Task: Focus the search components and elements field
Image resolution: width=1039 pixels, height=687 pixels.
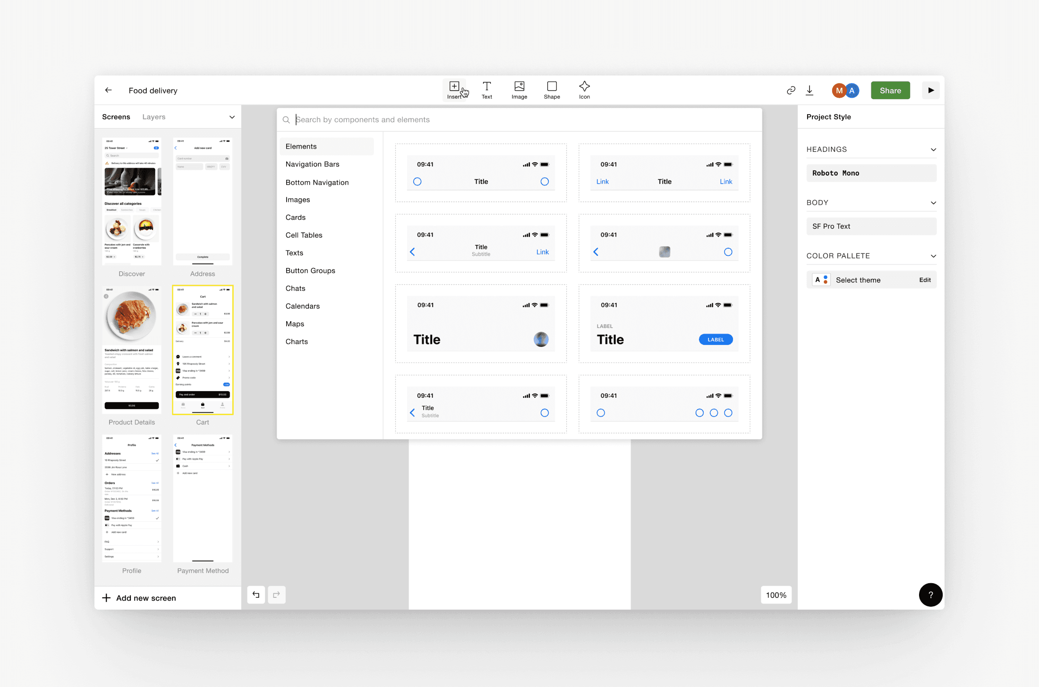Action: tap(519, 120)
